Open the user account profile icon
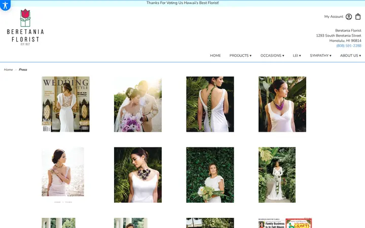This screenshot has height=228, width=365. [348, 17]
